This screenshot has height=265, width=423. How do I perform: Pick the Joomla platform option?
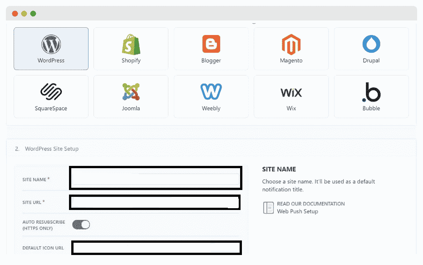[131, 96]
